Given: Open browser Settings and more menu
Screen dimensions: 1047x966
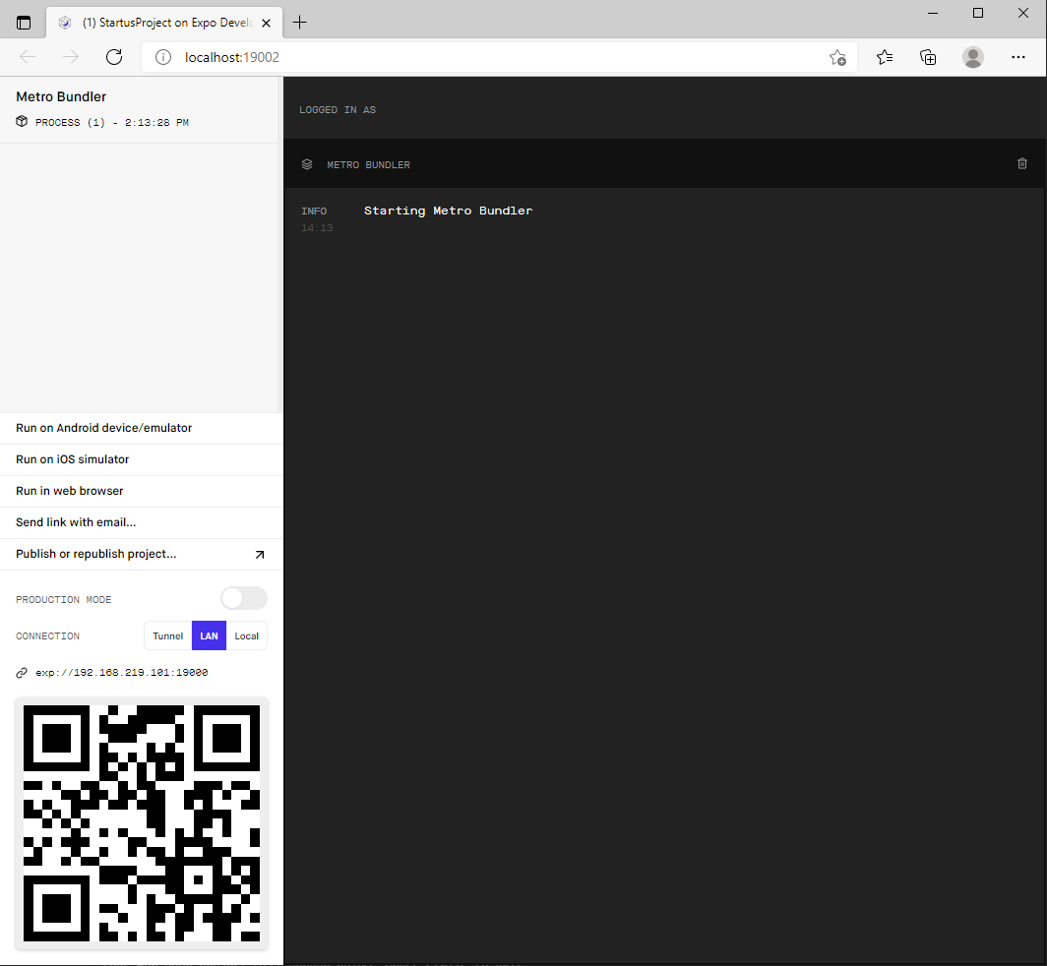Looking at the screenshot, I should coord(1018,57).
